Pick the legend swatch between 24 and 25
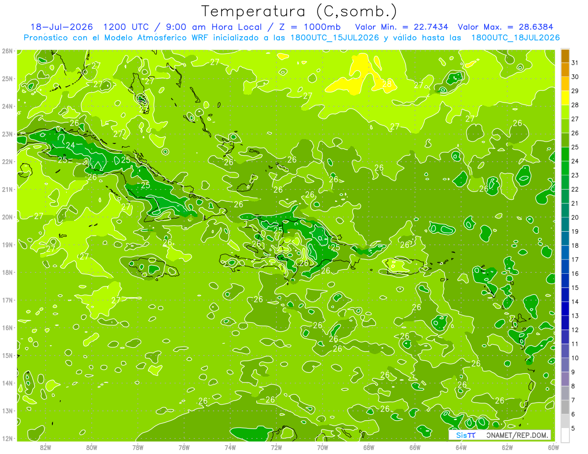This screenshot has width=588, height=454. click(565, 155)
